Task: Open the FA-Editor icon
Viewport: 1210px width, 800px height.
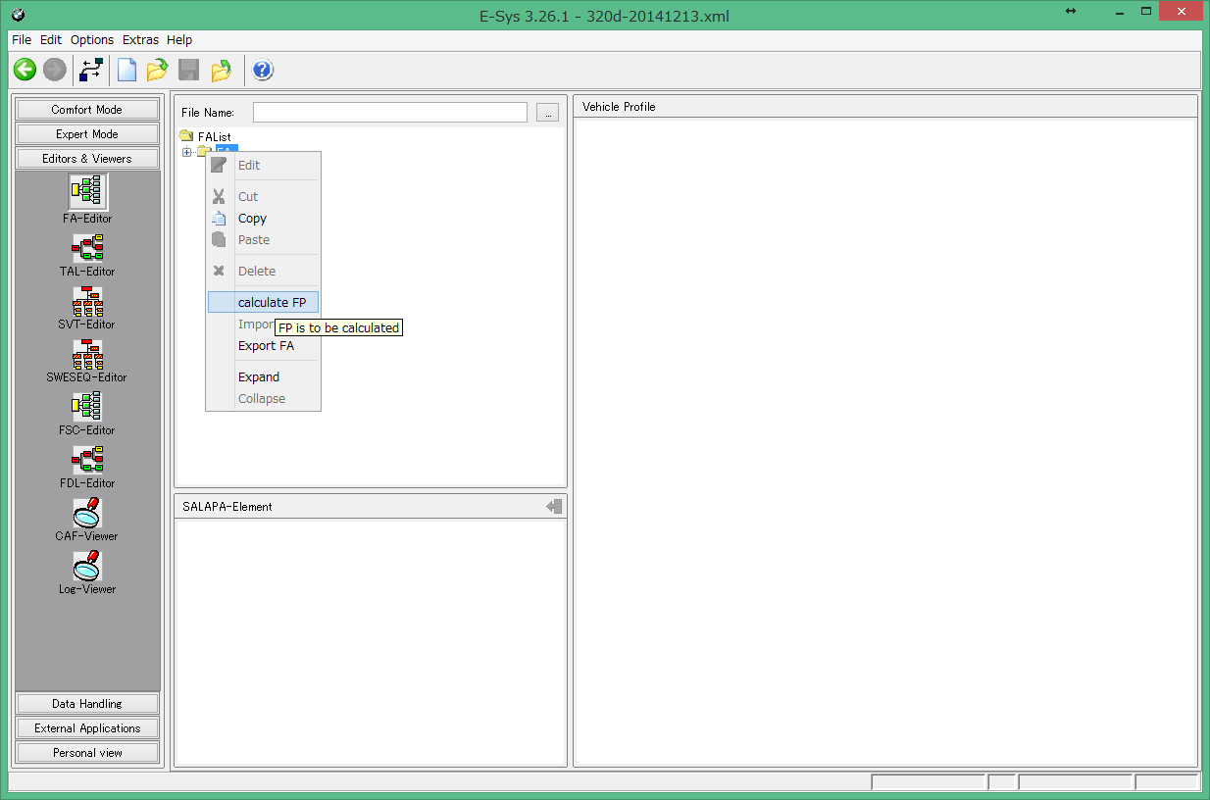Action: (87, 191)
